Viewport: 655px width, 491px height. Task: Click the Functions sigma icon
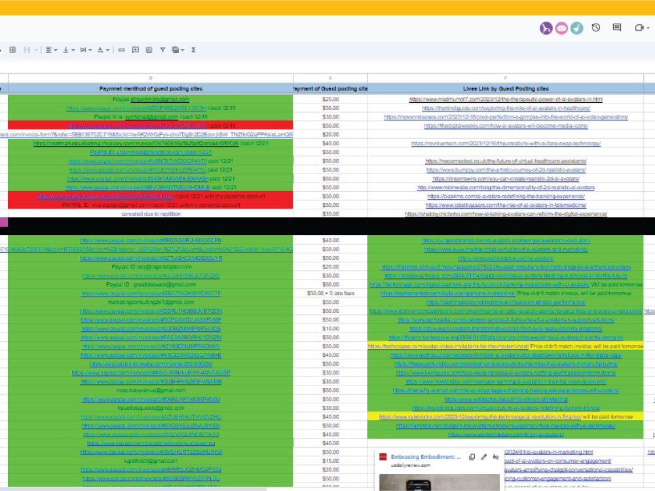[193, 50]
